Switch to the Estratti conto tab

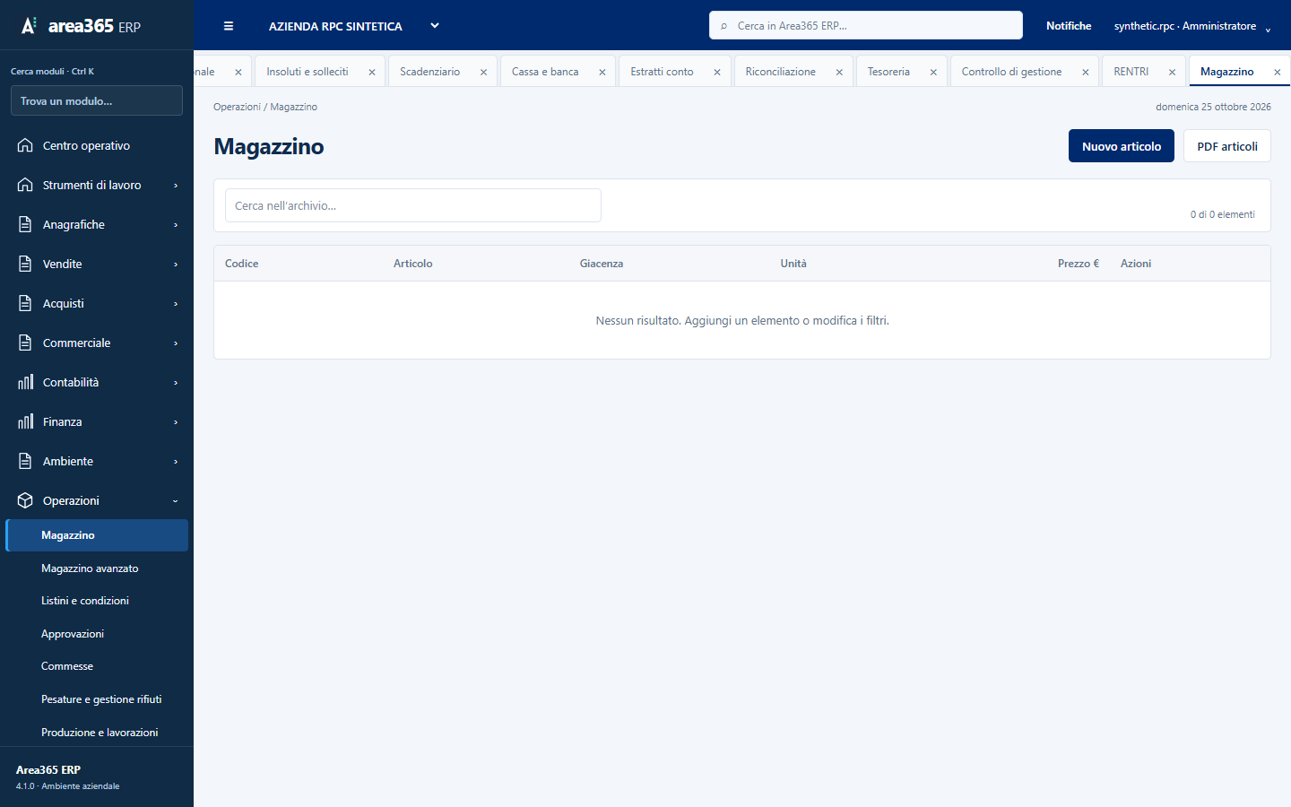pyautogui.click(x=662, y=72)
